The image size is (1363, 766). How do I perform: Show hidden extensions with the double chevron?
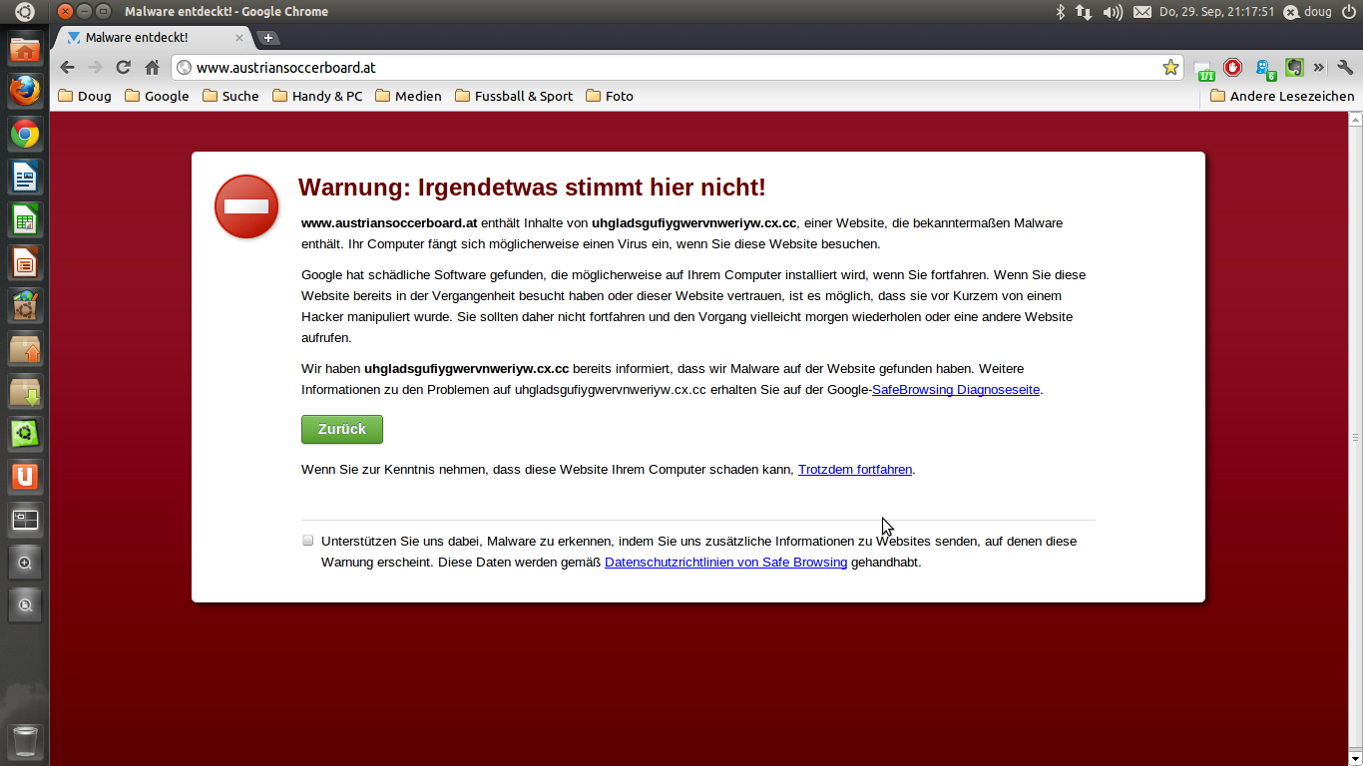1319,68
